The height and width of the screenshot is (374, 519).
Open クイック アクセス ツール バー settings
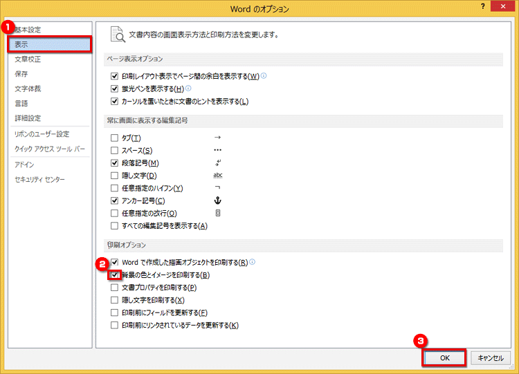50,149
